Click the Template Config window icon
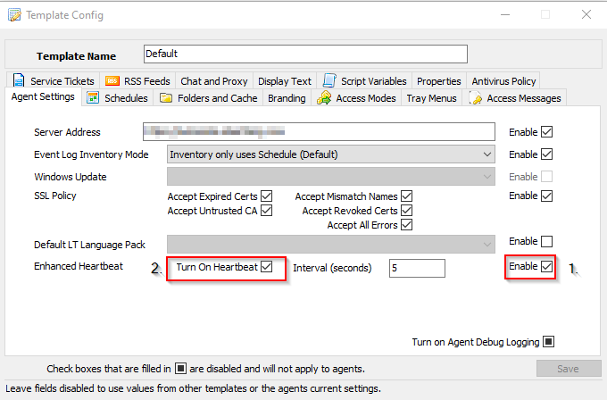The image size is (607, 400). (x=13, y=15)
